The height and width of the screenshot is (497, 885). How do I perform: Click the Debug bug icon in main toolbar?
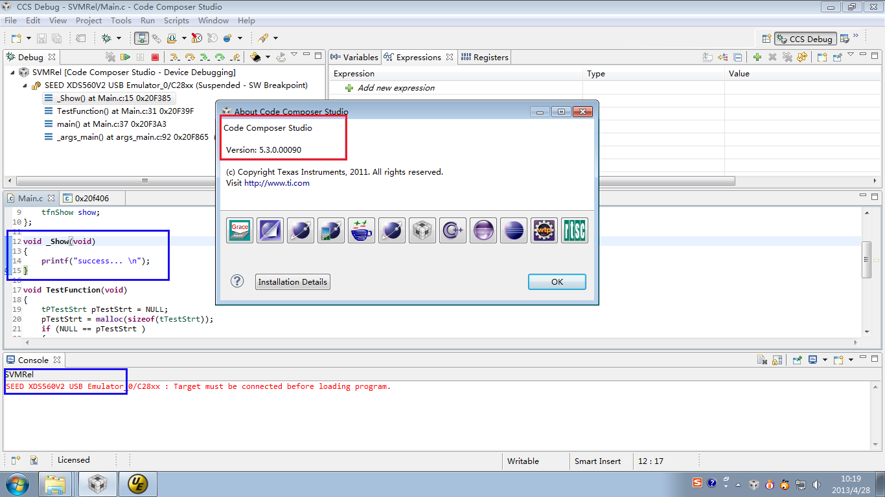(x=106, y=38)
